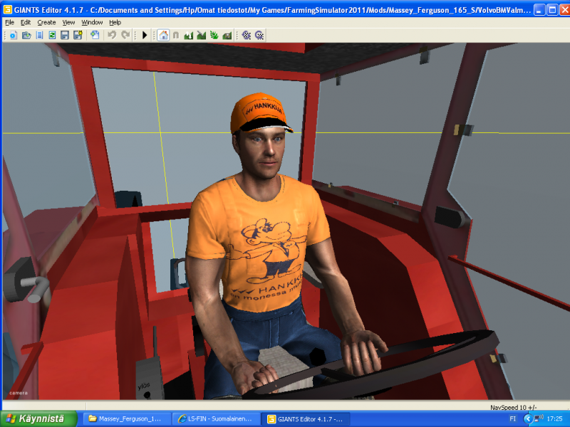Click the FI language indicator in tray

pos(513,418)
